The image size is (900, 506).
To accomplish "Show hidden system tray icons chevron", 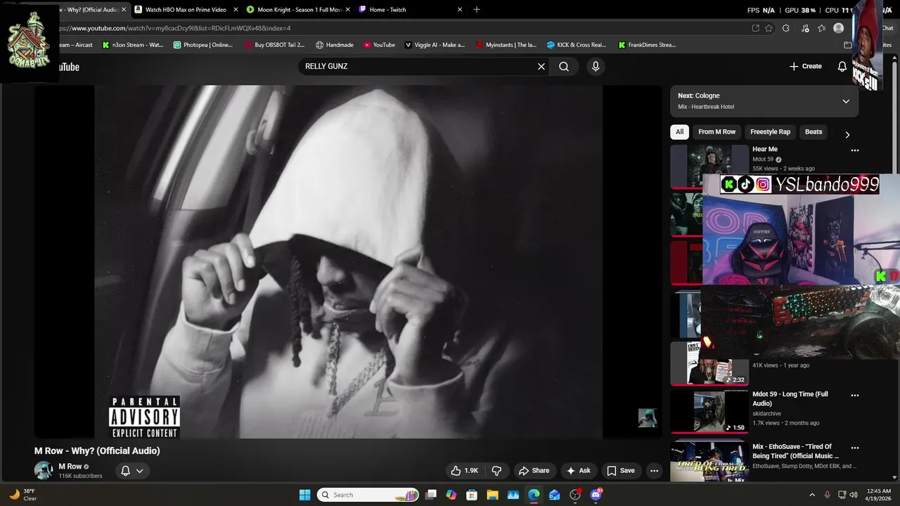I will pyautogui.click(x=812, y=495).
